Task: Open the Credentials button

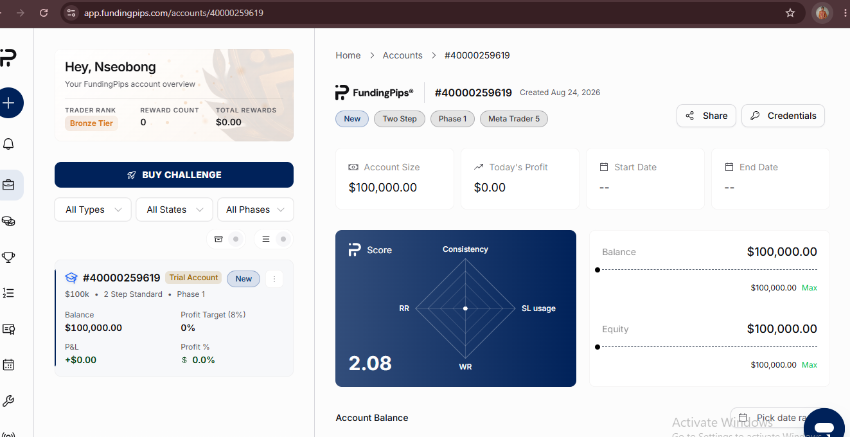Action: (x=783, y=116)
